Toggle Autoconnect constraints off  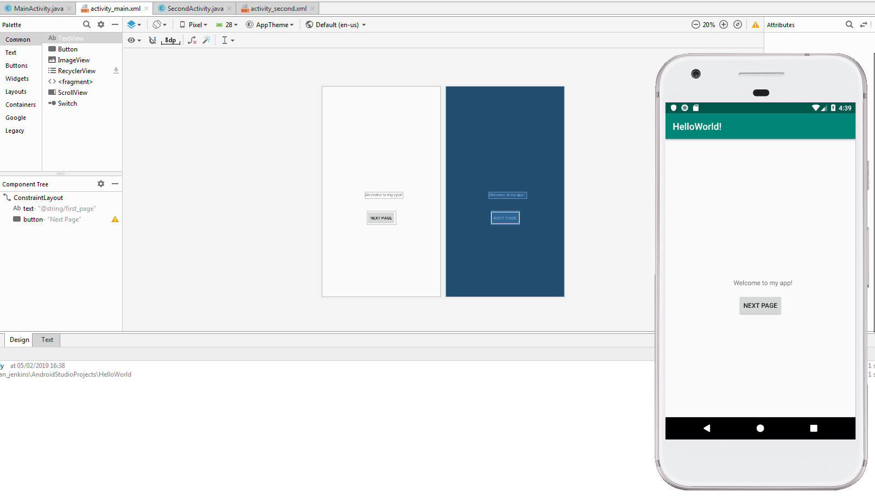152,40
